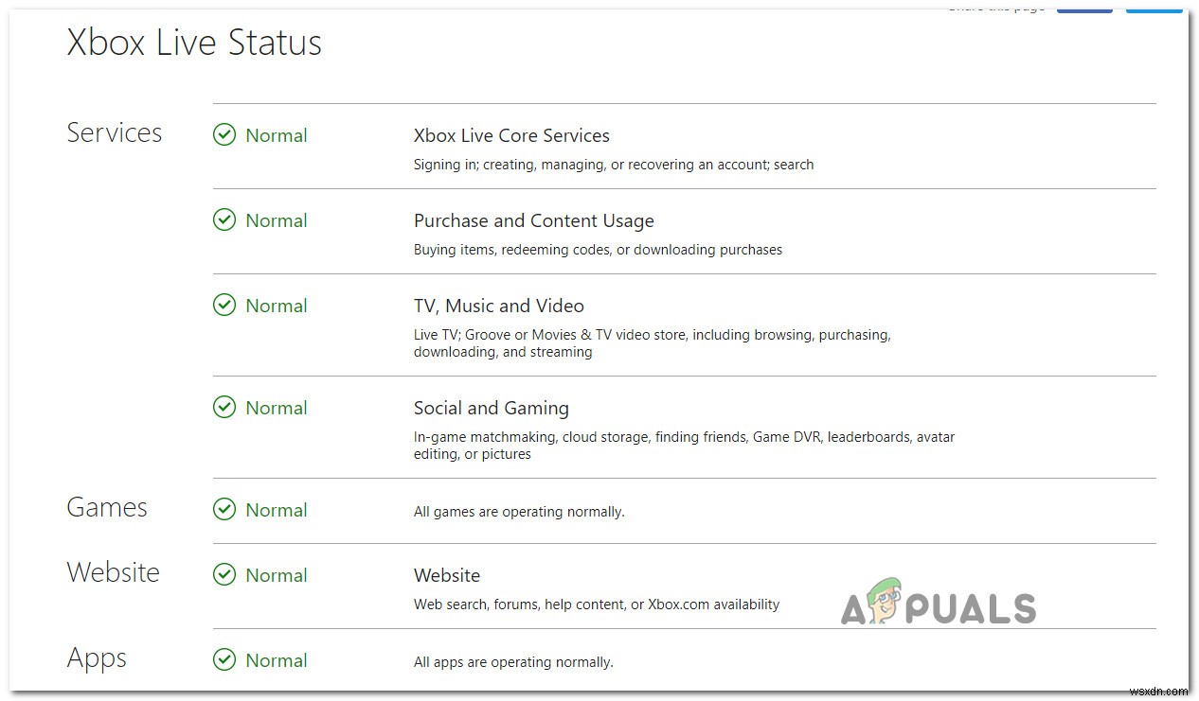1199x701 pixels.
Task: Click the Social and Gaming service title
Action: point(491,408)
